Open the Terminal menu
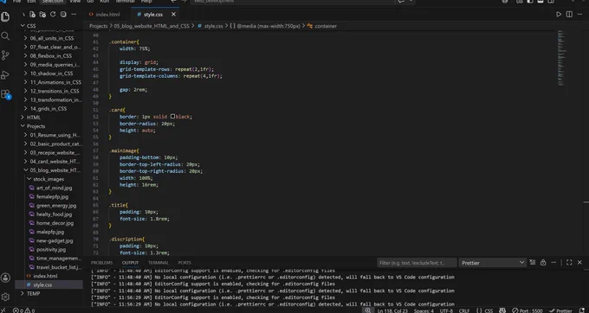 click(x=125, y=2)
